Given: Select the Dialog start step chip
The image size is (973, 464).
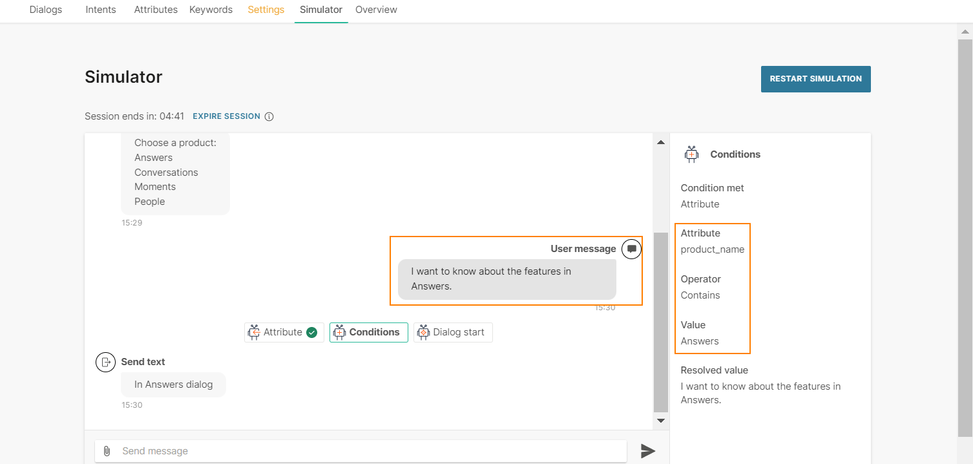Looking at the screenshot, I should 453,332.
